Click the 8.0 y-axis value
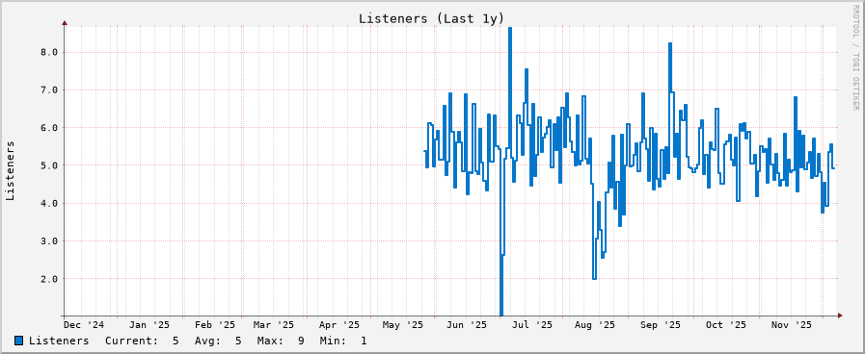The image size is (865, 354). (48, 52)
